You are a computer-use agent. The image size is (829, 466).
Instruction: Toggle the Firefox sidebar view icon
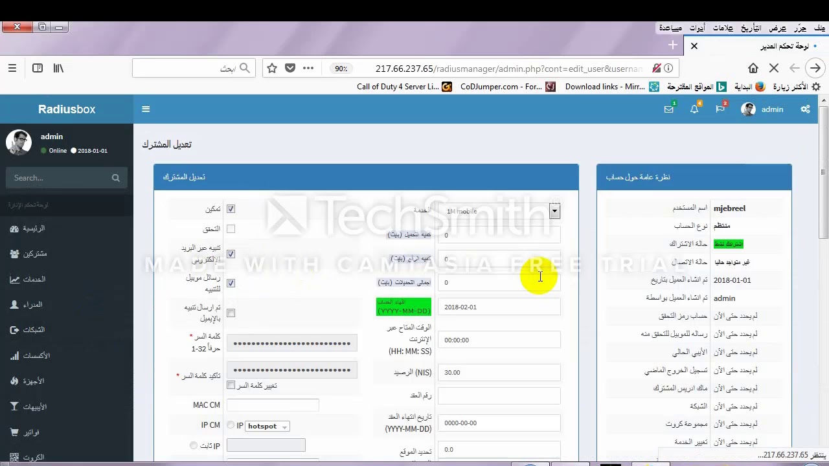(x=38, y=68)
